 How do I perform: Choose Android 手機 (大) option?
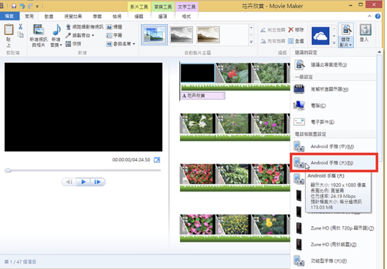tap(333, 163)
